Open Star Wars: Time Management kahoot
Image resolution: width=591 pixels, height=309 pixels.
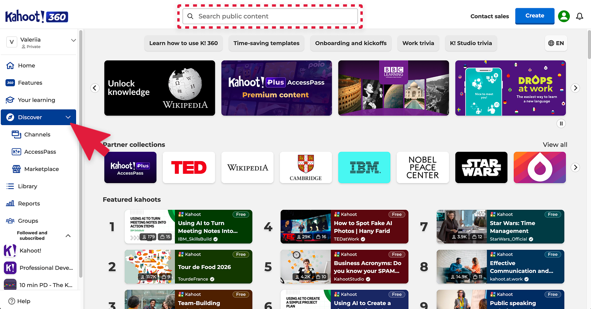[500, 227]
